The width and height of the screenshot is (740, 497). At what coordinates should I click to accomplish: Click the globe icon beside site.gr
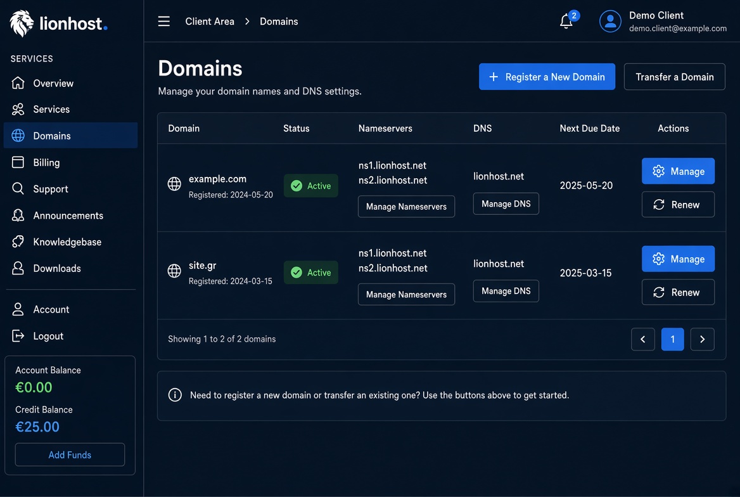tap(174, 271)
